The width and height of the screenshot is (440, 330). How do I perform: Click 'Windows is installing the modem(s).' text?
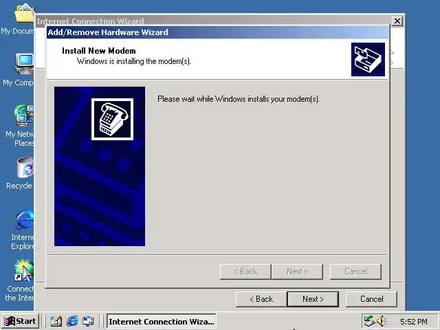coord(134,61)
